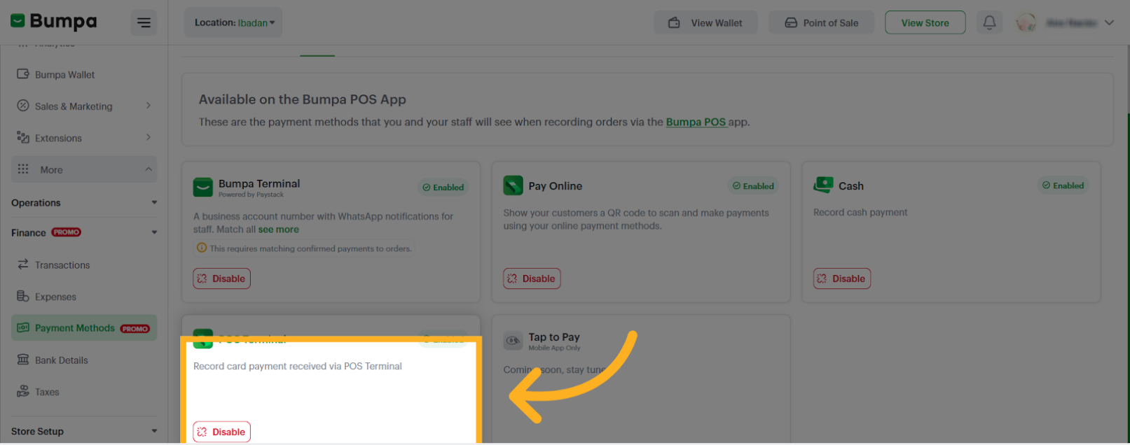Click the Payment Methods cash icon

click(23, 327)
